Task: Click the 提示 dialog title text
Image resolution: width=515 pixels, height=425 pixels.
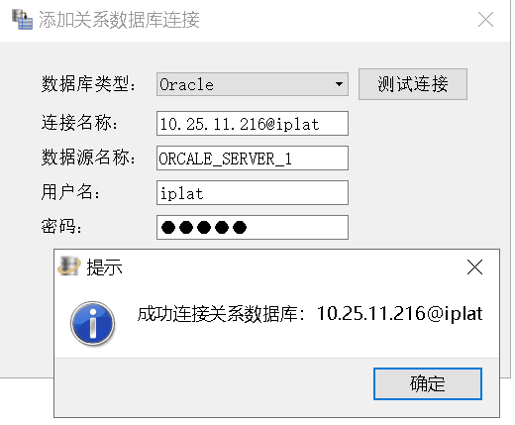Action: 104,266
